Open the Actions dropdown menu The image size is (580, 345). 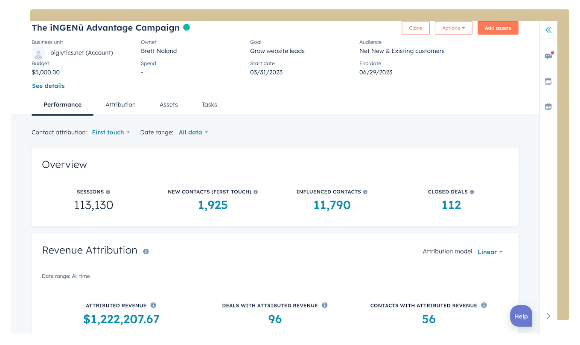pos(454,28)
